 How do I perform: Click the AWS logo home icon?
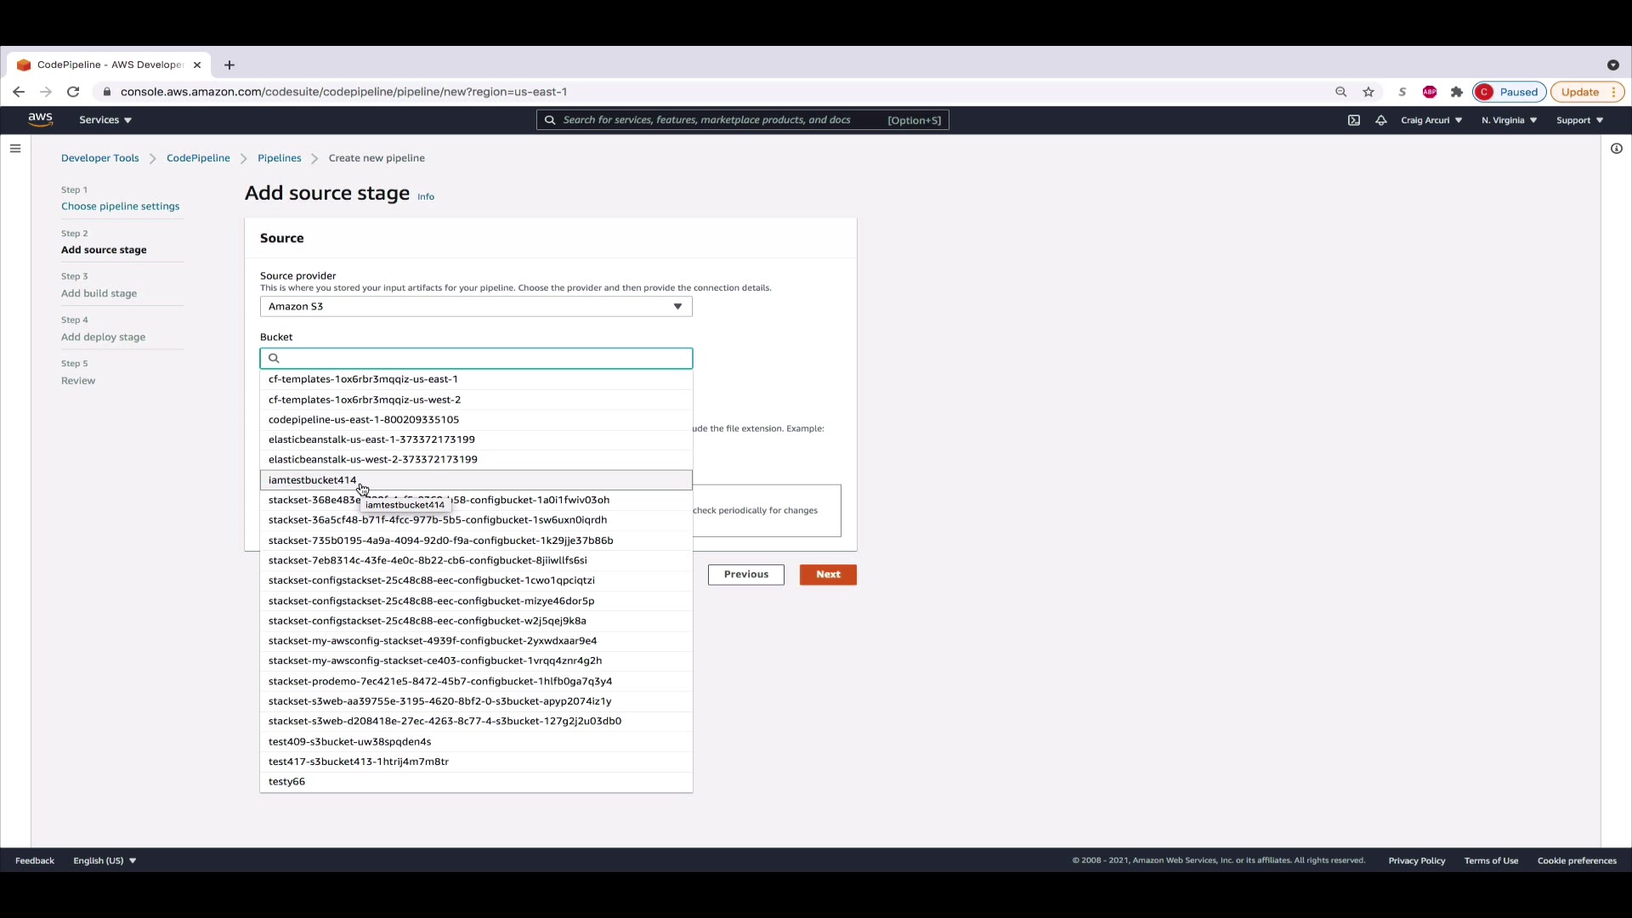click(x=40, y=120)
